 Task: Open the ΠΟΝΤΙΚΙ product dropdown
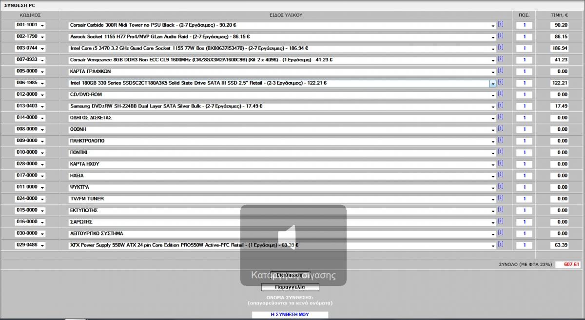(282, 152)
